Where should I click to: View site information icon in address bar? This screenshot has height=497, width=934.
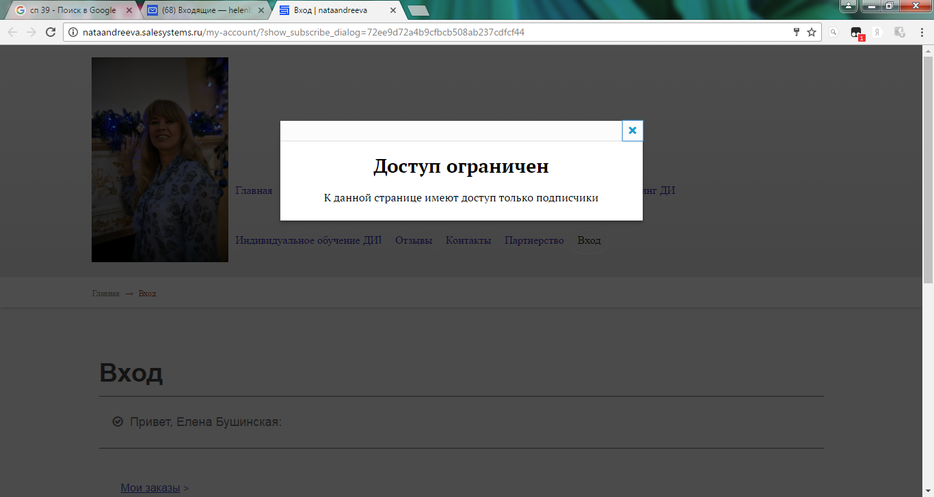(73, 32)
